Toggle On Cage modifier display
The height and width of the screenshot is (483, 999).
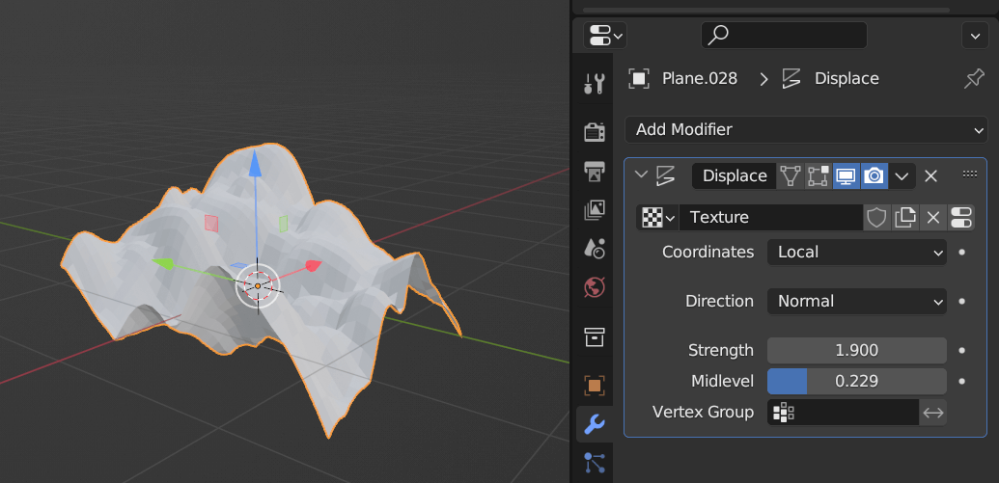click(791, 175)
